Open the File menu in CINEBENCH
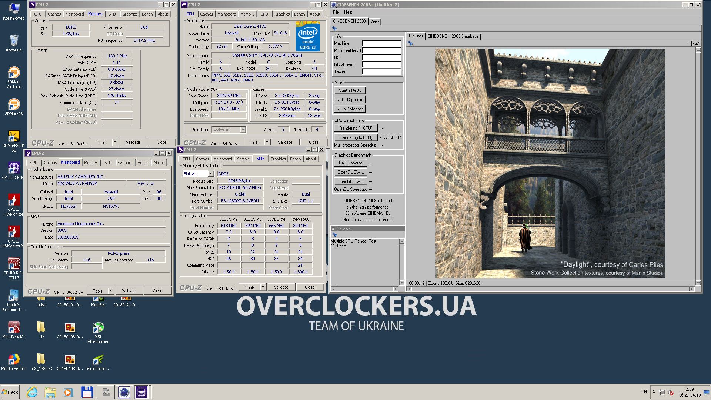The image size is (711, 400). coord(336,12)
